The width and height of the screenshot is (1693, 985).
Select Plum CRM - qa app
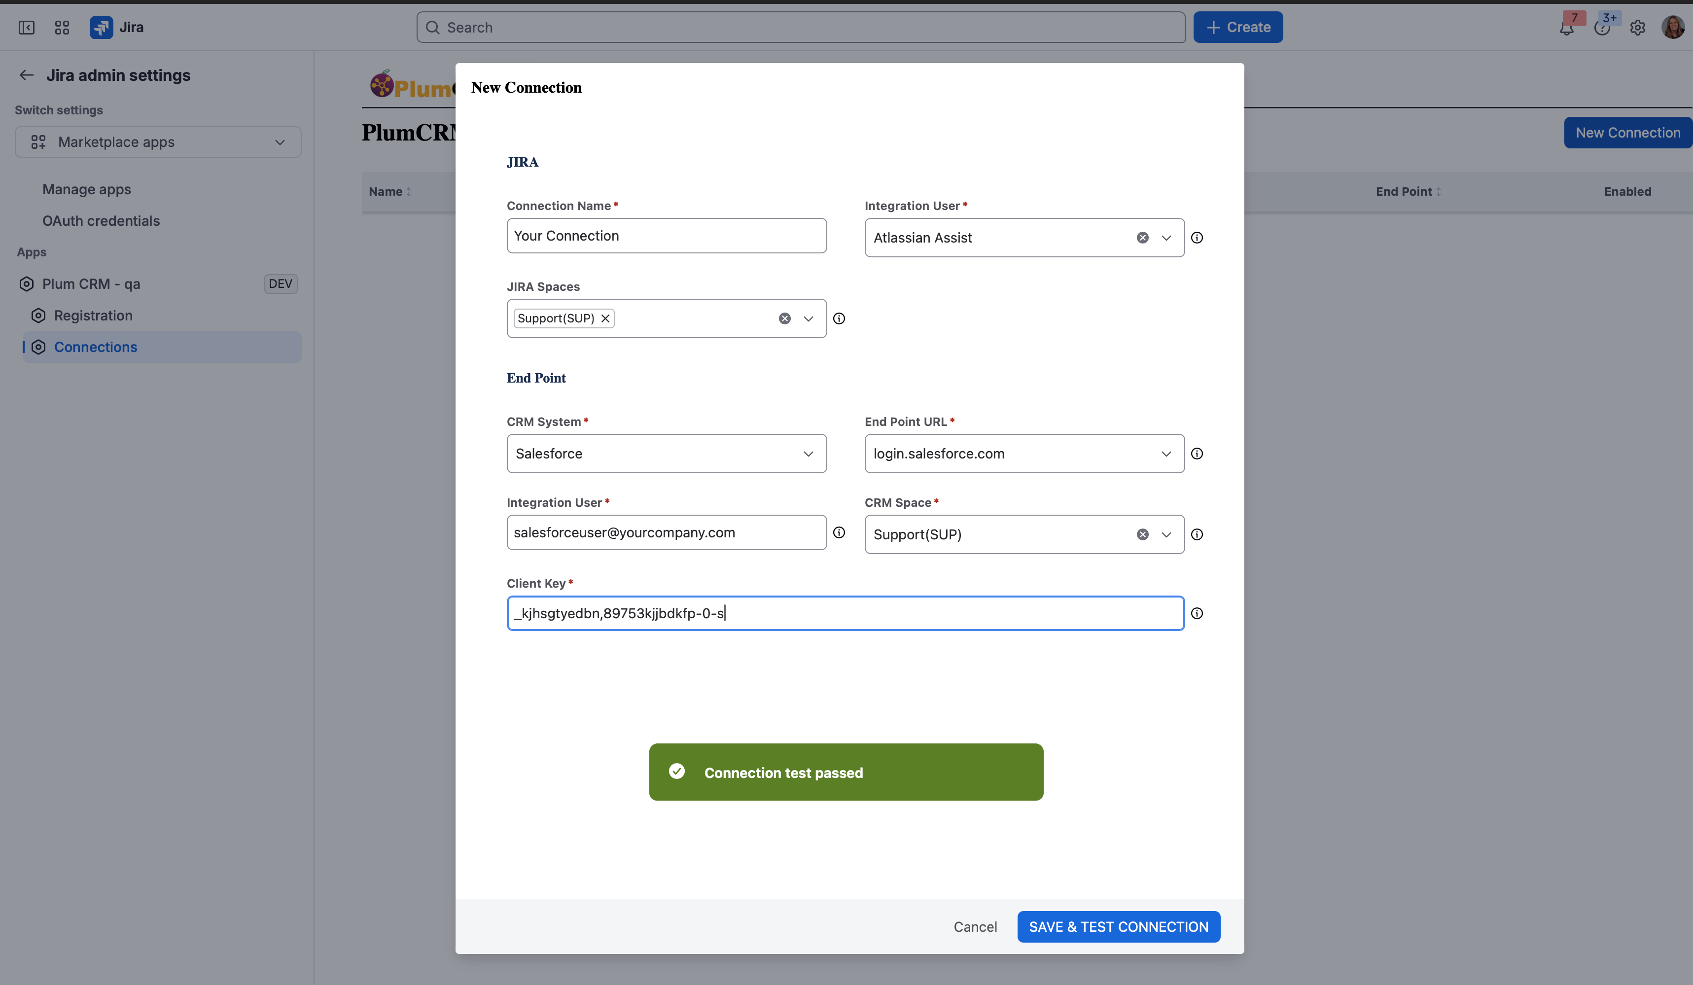(x=91, y=283)
